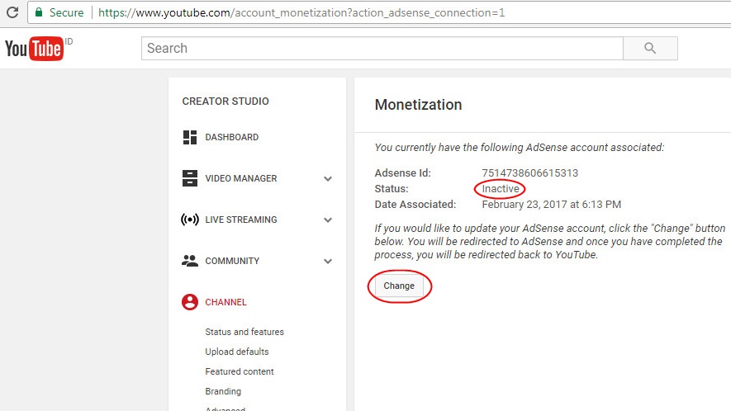Click the magnifying glass search button
The height and width of the screenshot is (411, 731).
(x=650, y=48)
